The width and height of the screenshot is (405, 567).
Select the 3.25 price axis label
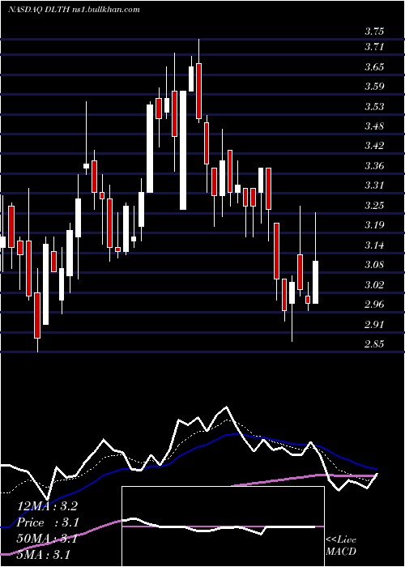(x=374, y=206)
